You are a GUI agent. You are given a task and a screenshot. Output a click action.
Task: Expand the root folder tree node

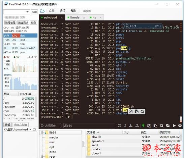[x=42, y=157]
